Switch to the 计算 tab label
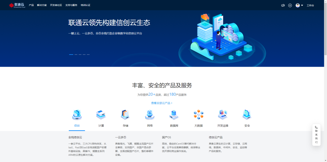This screenshot has width=327, height=162. pyautogui.click(x=101, y=126)
